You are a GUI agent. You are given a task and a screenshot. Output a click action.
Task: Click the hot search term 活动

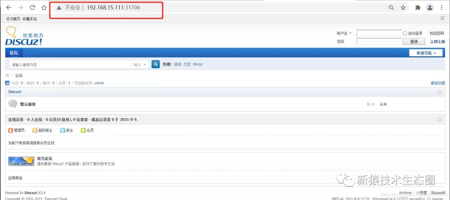(x=177, y=64)
